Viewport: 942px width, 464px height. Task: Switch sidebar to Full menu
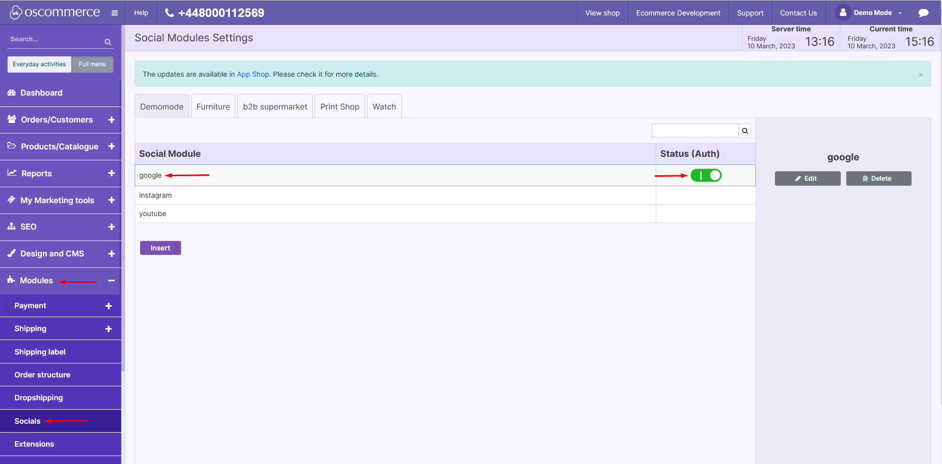[x=92, y=64]
